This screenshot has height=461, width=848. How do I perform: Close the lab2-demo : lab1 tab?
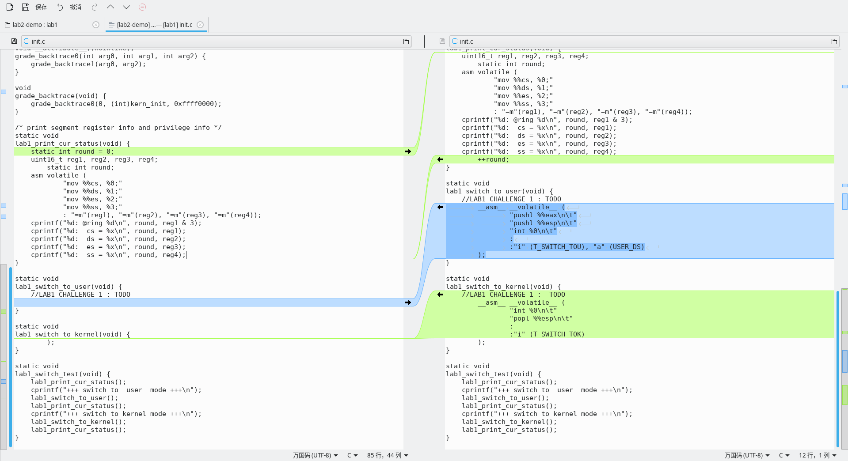[x=96, y=25]
